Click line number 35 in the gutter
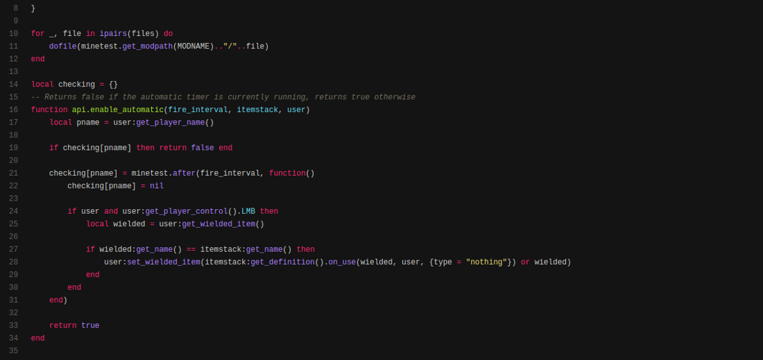Viewport: 763px width, 360px height. click(x=13, y=351)
